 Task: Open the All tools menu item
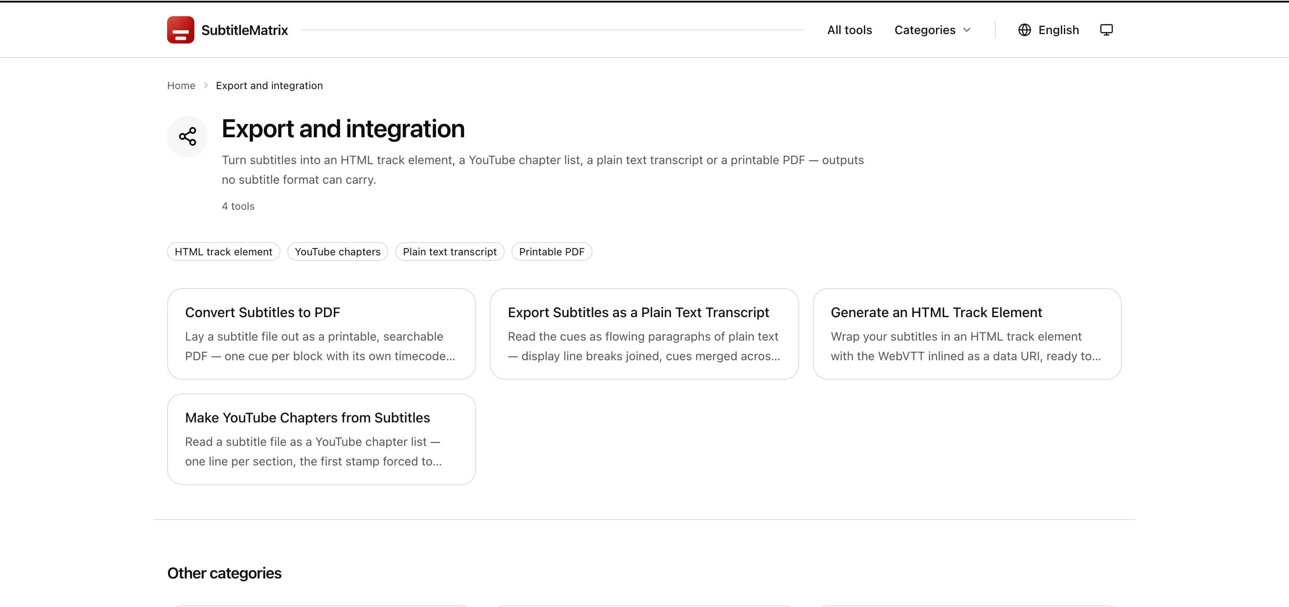pos(849,30)
